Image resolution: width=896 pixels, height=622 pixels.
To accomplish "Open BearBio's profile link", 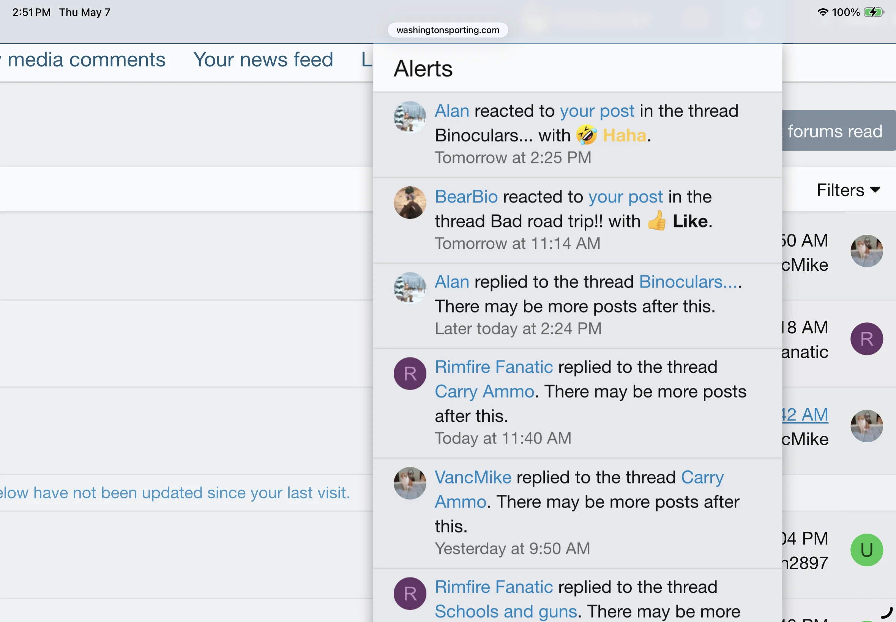I will [x=466, y=196].
